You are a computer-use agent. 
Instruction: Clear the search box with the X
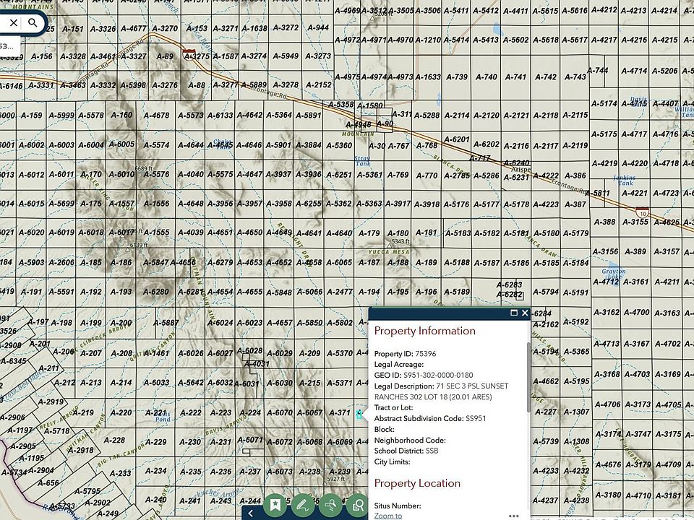[14, 22]
